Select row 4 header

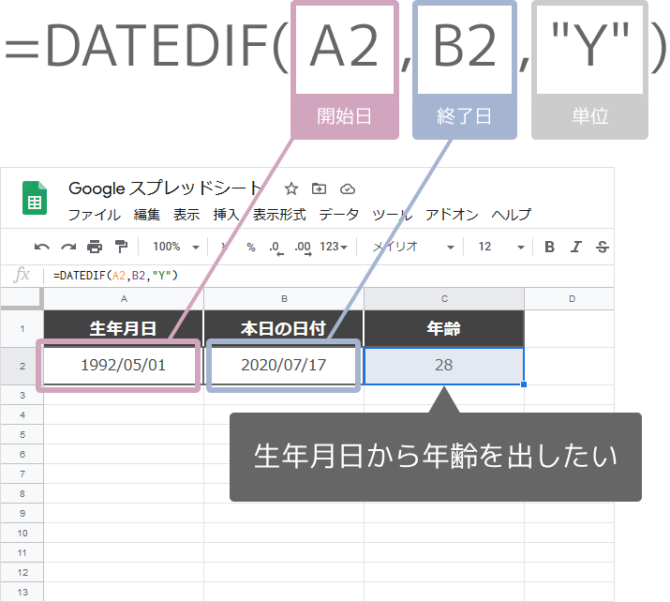22,414
